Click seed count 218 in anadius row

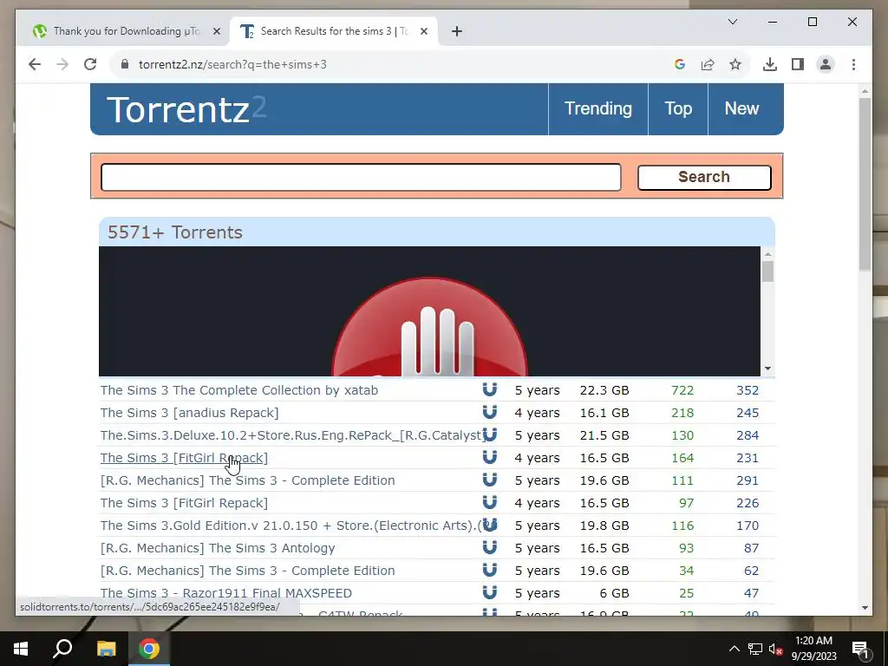pos(682,413)
